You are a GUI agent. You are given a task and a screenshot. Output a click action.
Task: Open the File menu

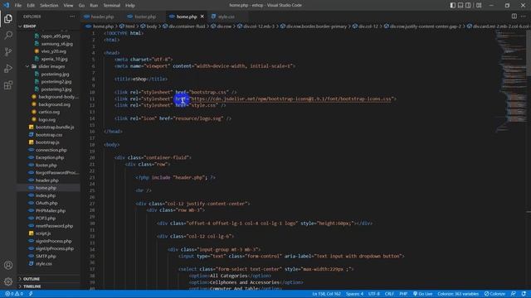click(18, 5)
